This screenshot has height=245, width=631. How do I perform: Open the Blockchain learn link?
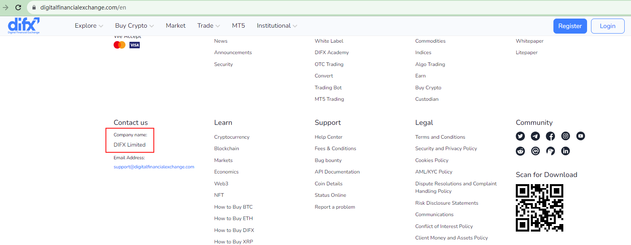226,149
